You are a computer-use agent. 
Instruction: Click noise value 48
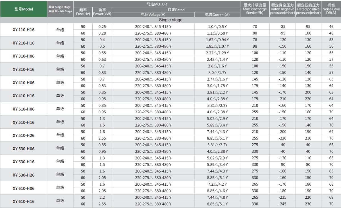[331, 33]
